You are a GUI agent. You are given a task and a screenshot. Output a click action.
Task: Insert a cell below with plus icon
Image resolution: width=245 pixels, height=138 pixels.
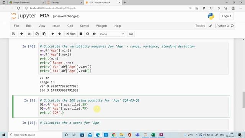click(x=21, y=34)
